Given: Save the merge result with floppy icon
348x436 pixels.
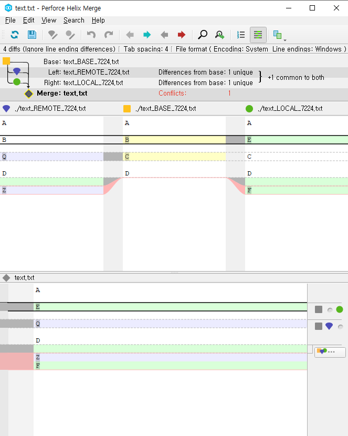Looking at the screenshot, I should coord(32,35).
